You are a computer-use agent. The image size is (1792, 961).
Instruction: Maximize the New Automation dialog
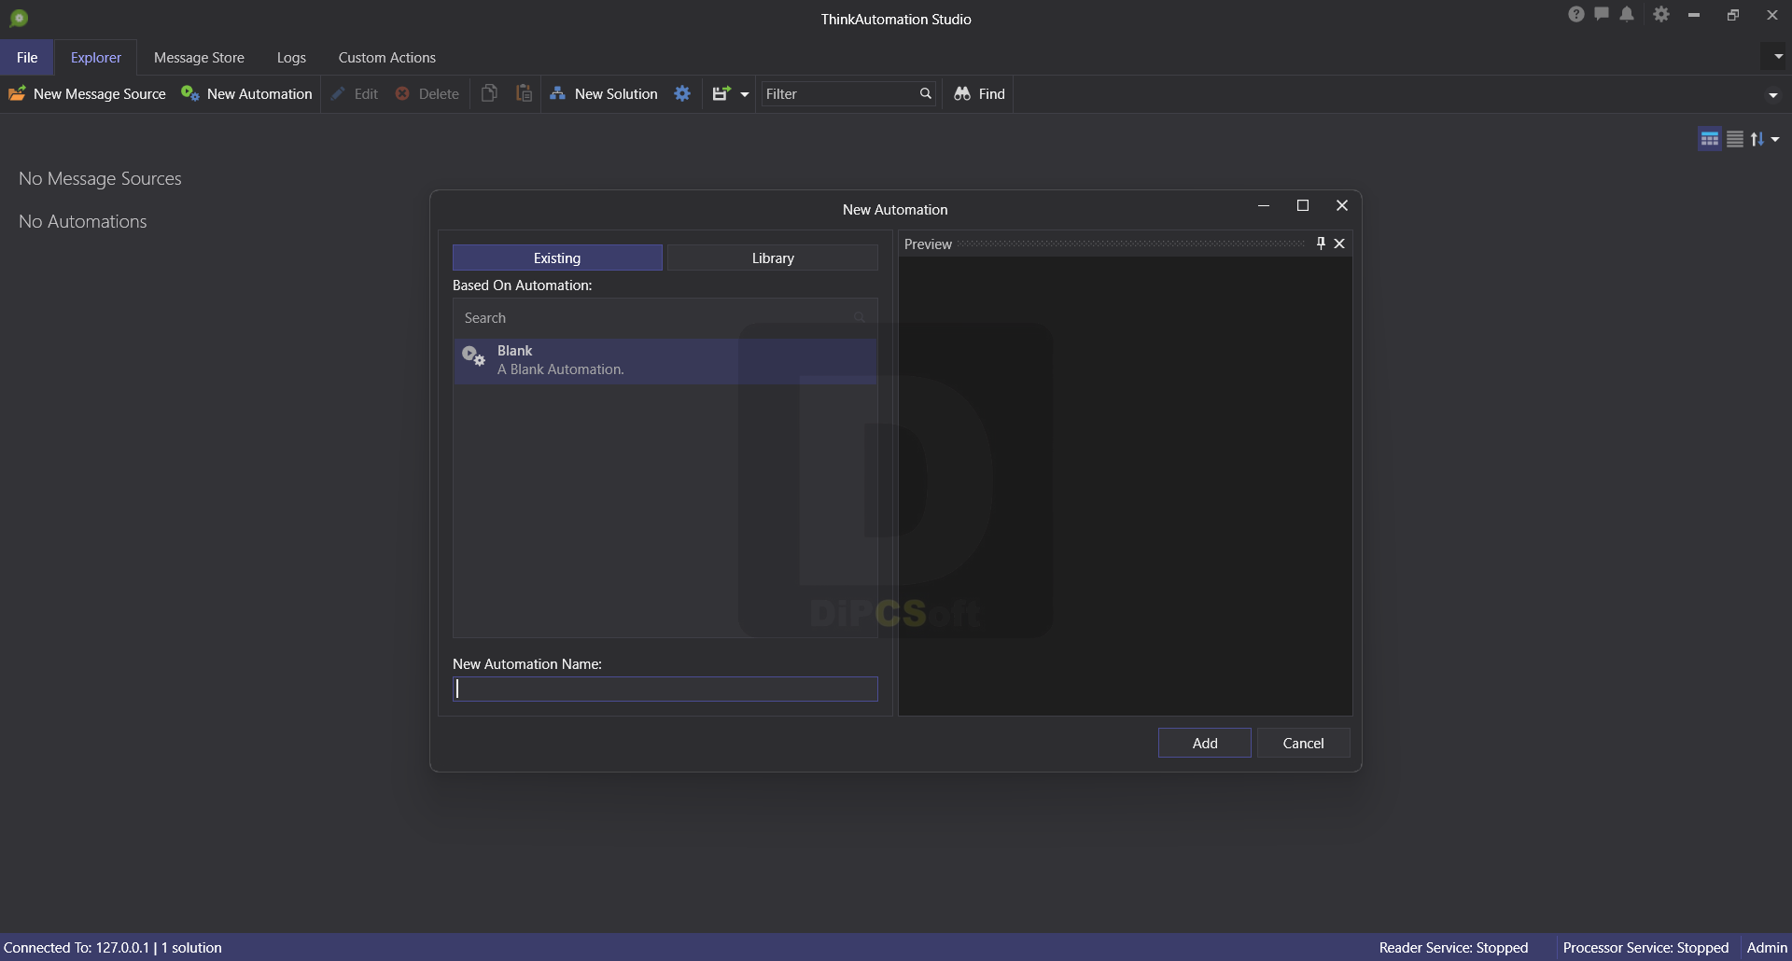point(1303,206)
